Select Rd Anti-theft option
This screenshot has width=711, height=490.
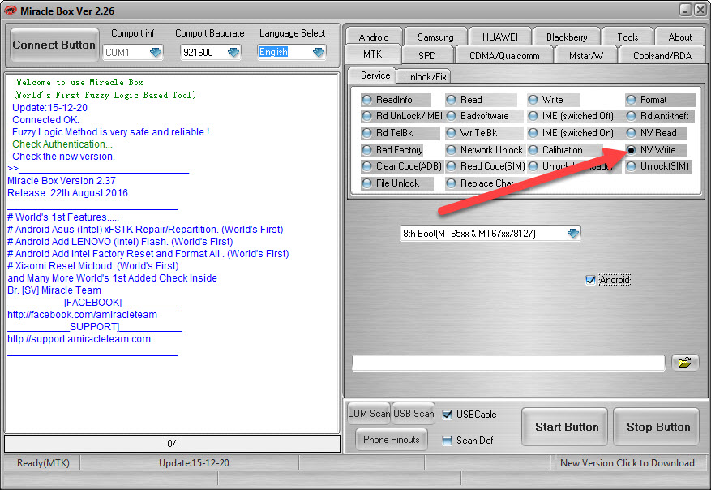click(660, 116)
